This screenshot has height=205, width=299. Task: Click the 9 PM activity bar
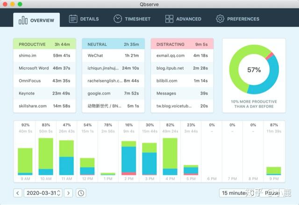(274, 171)
